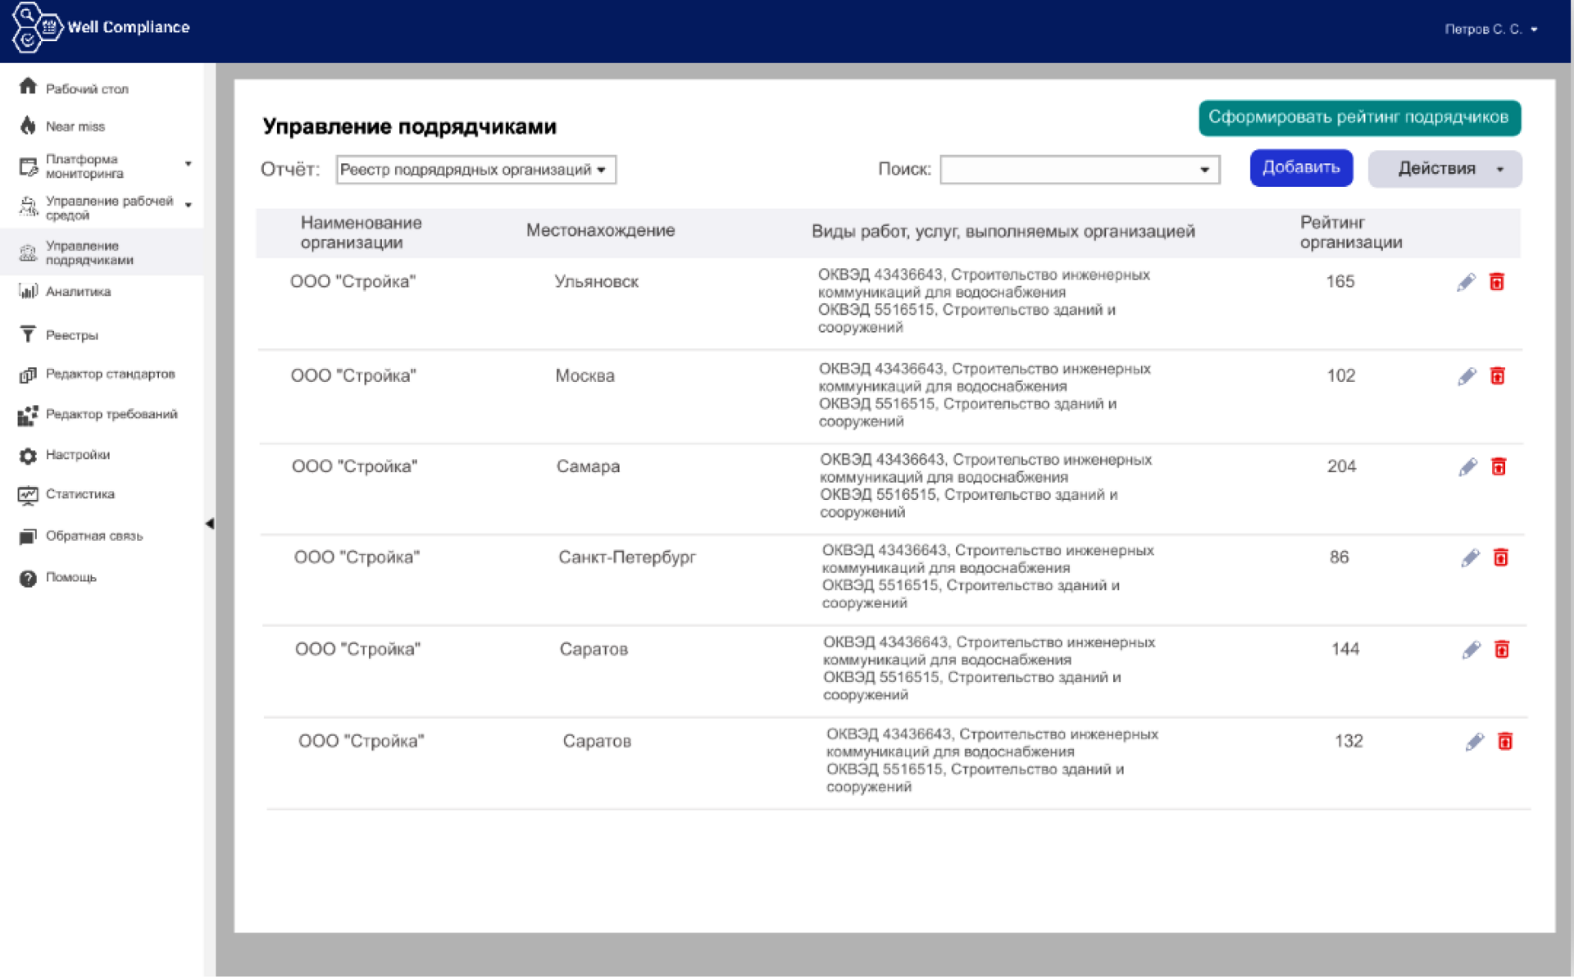Go to Рабочий стол menu item
Viewport: 1574px width, 977px height.
[87, 89]
